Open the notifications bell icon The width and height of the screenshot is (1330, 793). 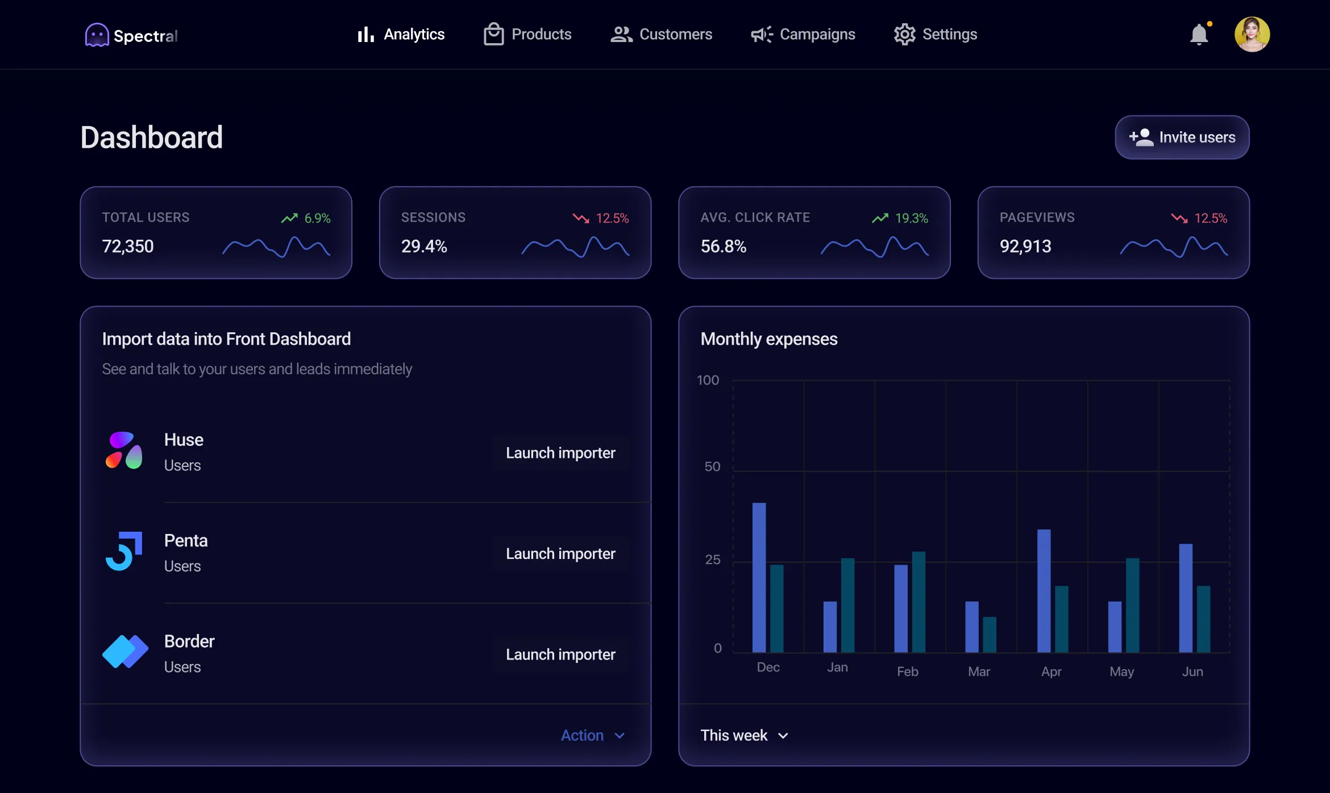(x=1199, y=35)
